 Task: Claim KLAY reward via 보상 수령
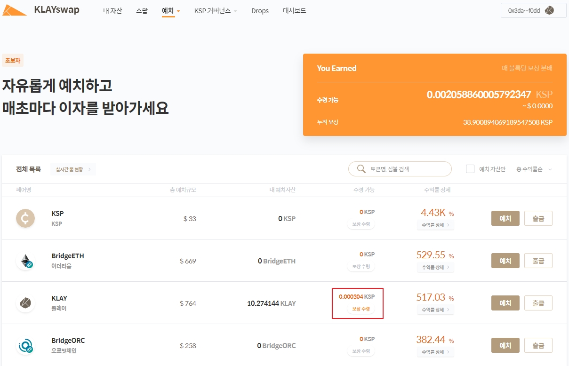[361, 309]
